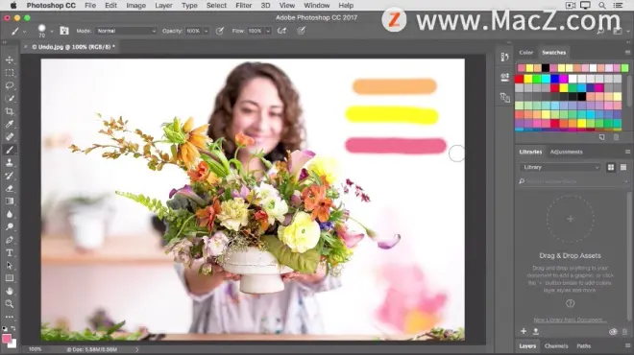Image resolution: width=634 pixels, height=355 pixels.
Task: Toggle pressure for opacity button
Action: click(x=220, y=31)
